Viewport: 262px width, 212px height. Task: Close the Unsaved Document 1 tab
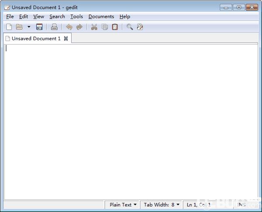(x=66, y=38)
